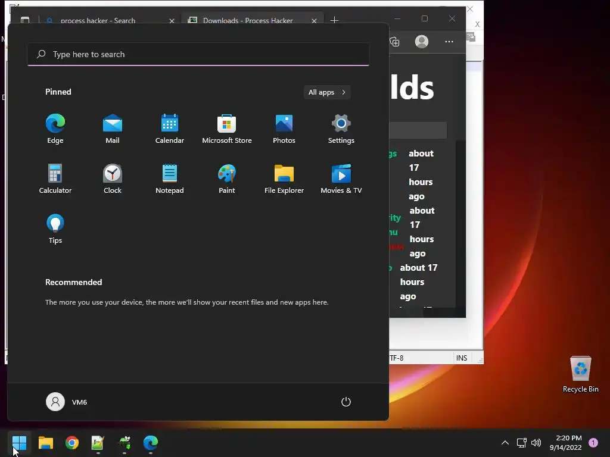
Task: Close the Downloads - Process Hacker tab
Action: 314,21
